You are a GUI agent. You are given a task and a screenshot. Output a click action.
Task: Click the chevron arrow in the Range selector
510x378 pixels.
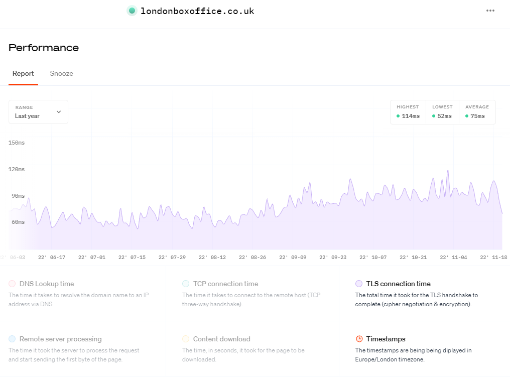59,112
